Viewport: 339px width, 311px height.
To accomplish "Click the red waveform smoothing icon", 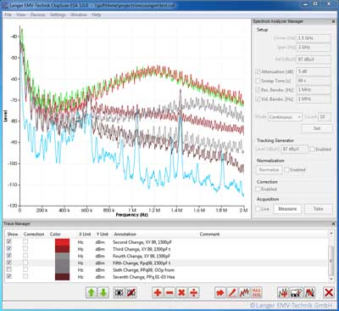I will (244, 292).
